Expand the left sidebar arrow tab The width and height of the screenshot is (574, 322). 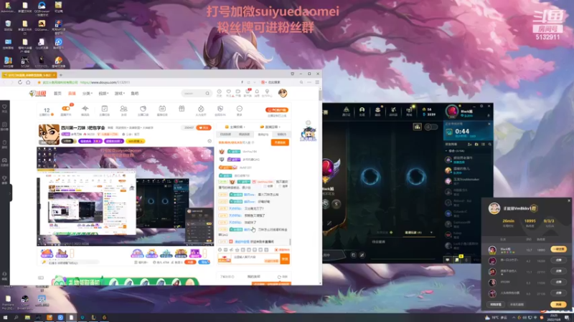tap(10, 192)
